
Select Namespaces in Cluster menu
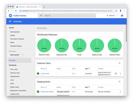[x=15, y=32]
